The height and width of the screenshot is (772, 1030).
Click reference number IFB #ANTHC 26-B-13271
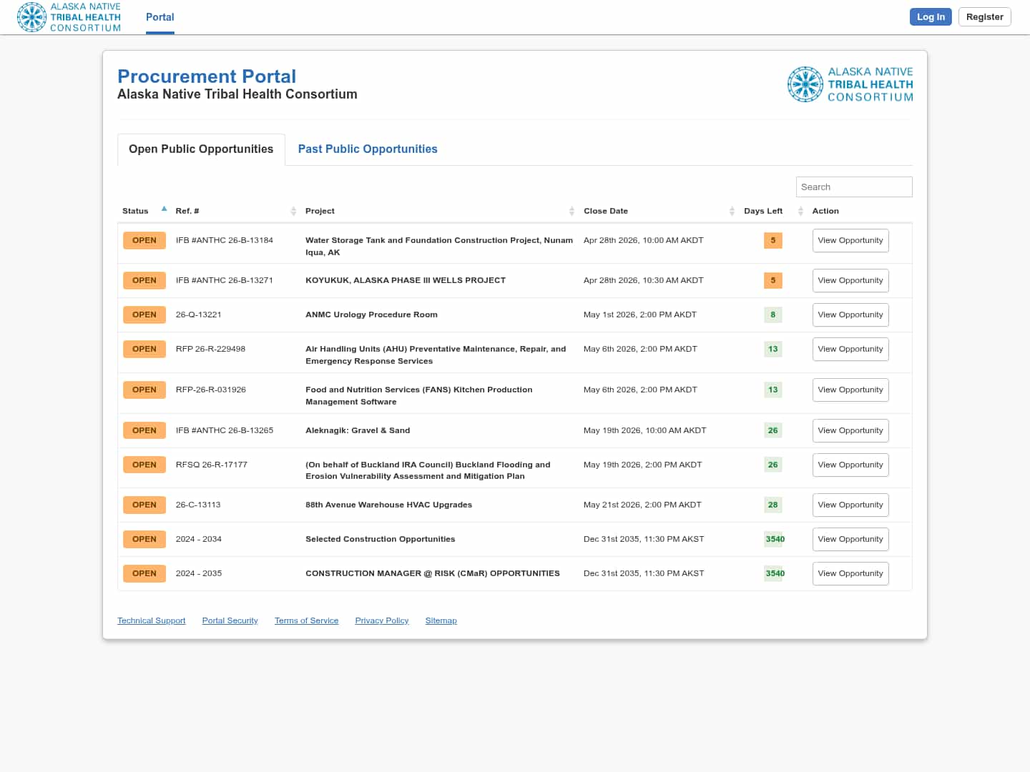[x=225, y=280]
